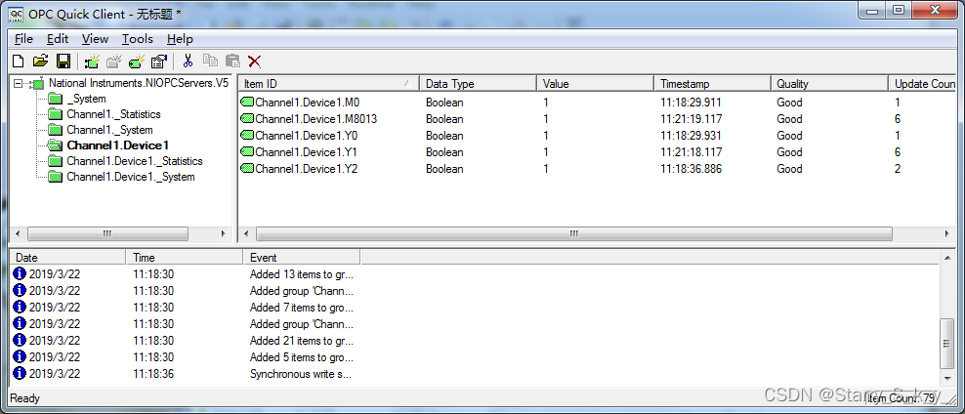Click the grayed Paste toolbar icon
The width and height of the screenshot is (965, 414).
232,61
